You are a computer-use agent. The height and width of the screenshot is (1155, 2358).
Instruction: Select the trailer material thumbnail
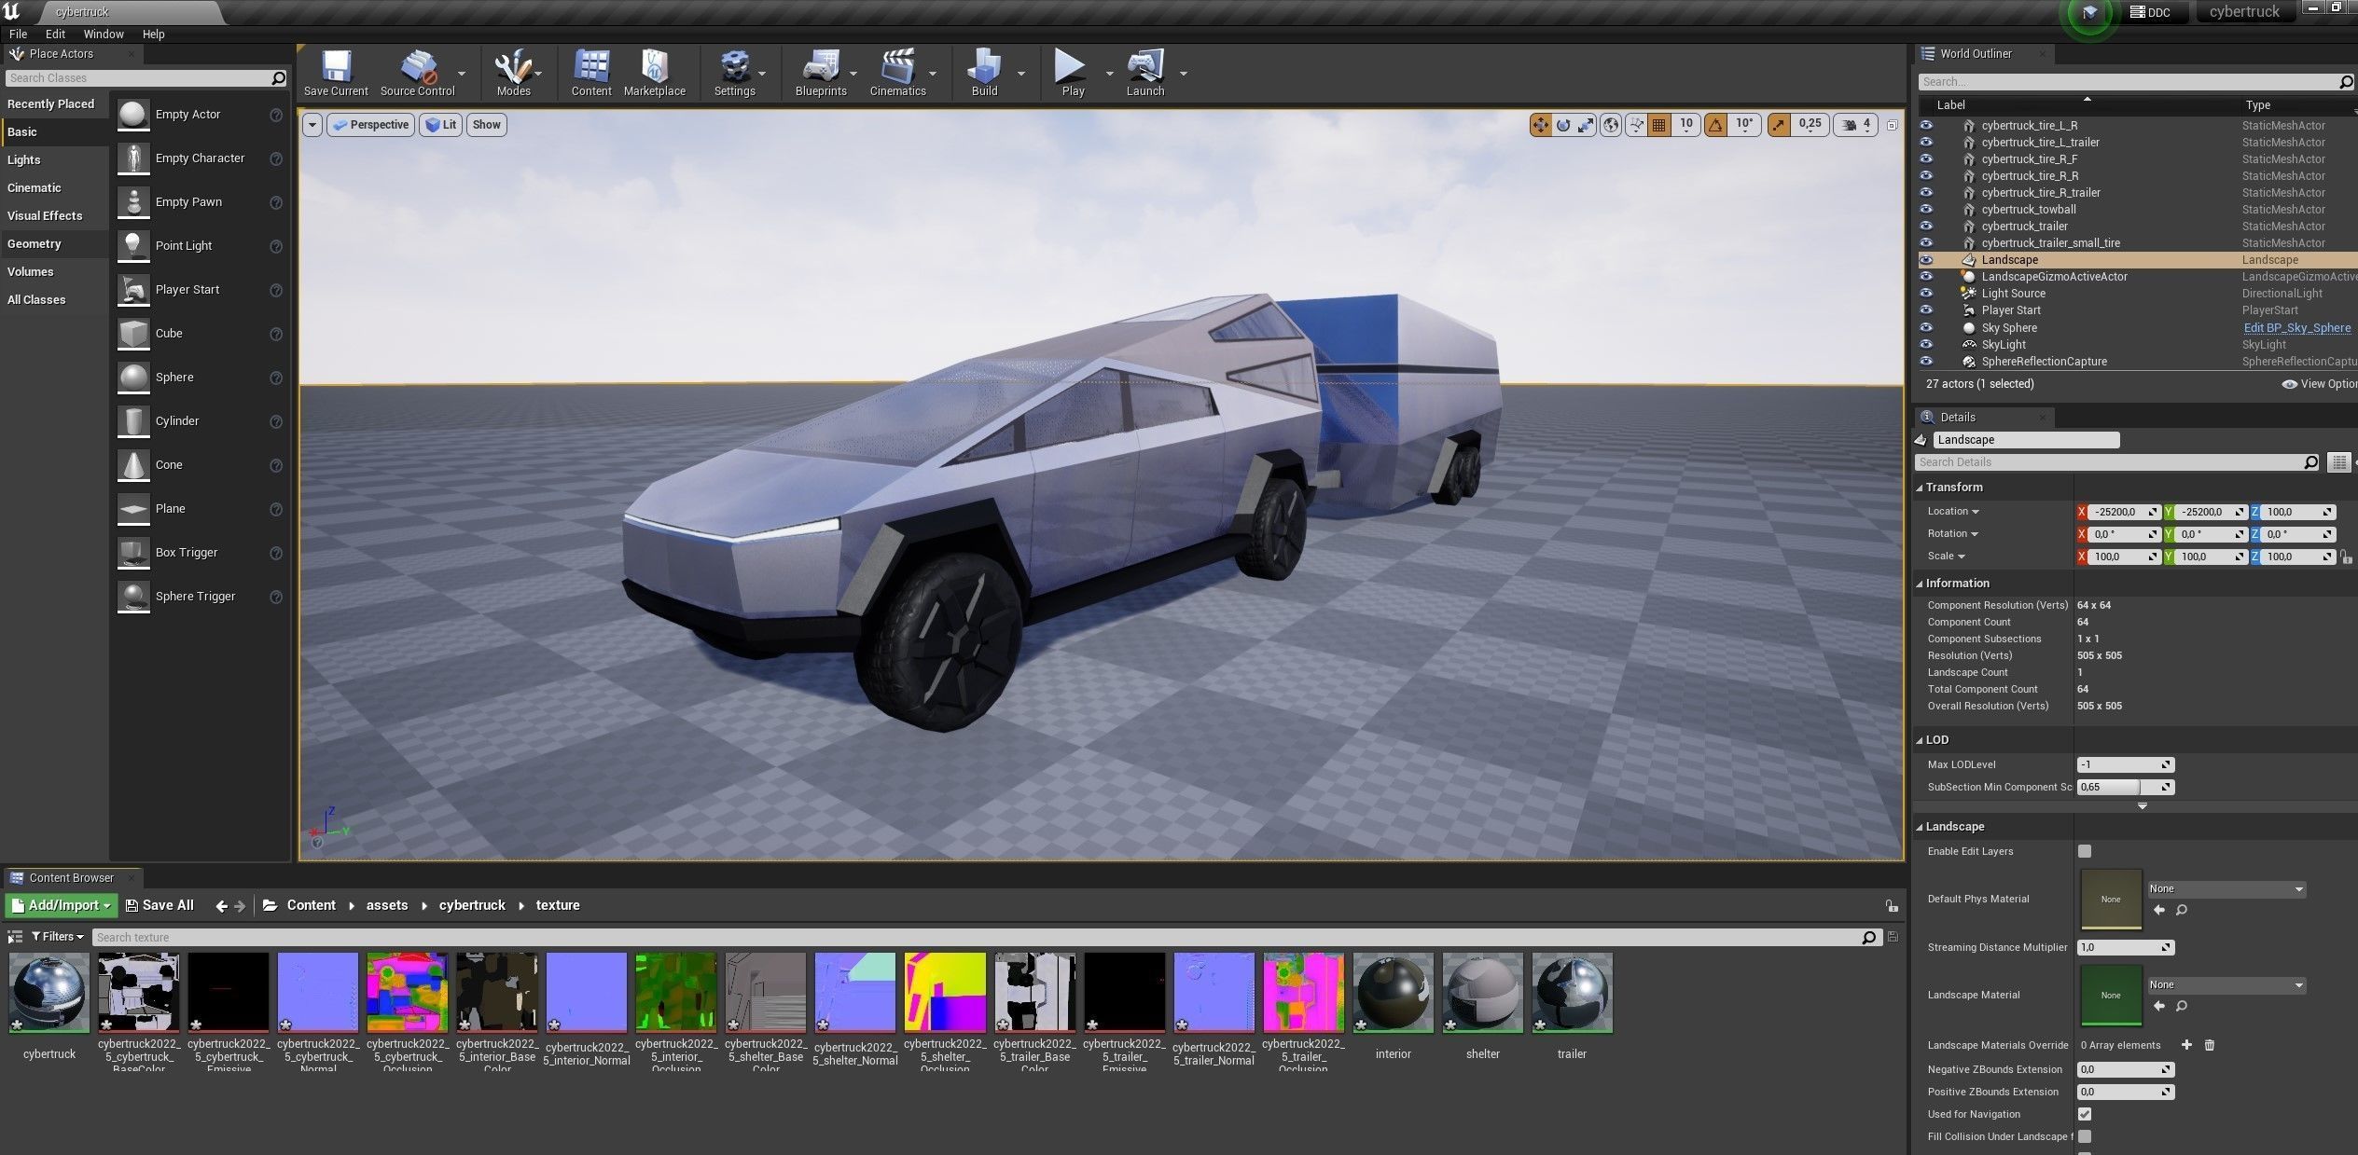[1572, 993]
